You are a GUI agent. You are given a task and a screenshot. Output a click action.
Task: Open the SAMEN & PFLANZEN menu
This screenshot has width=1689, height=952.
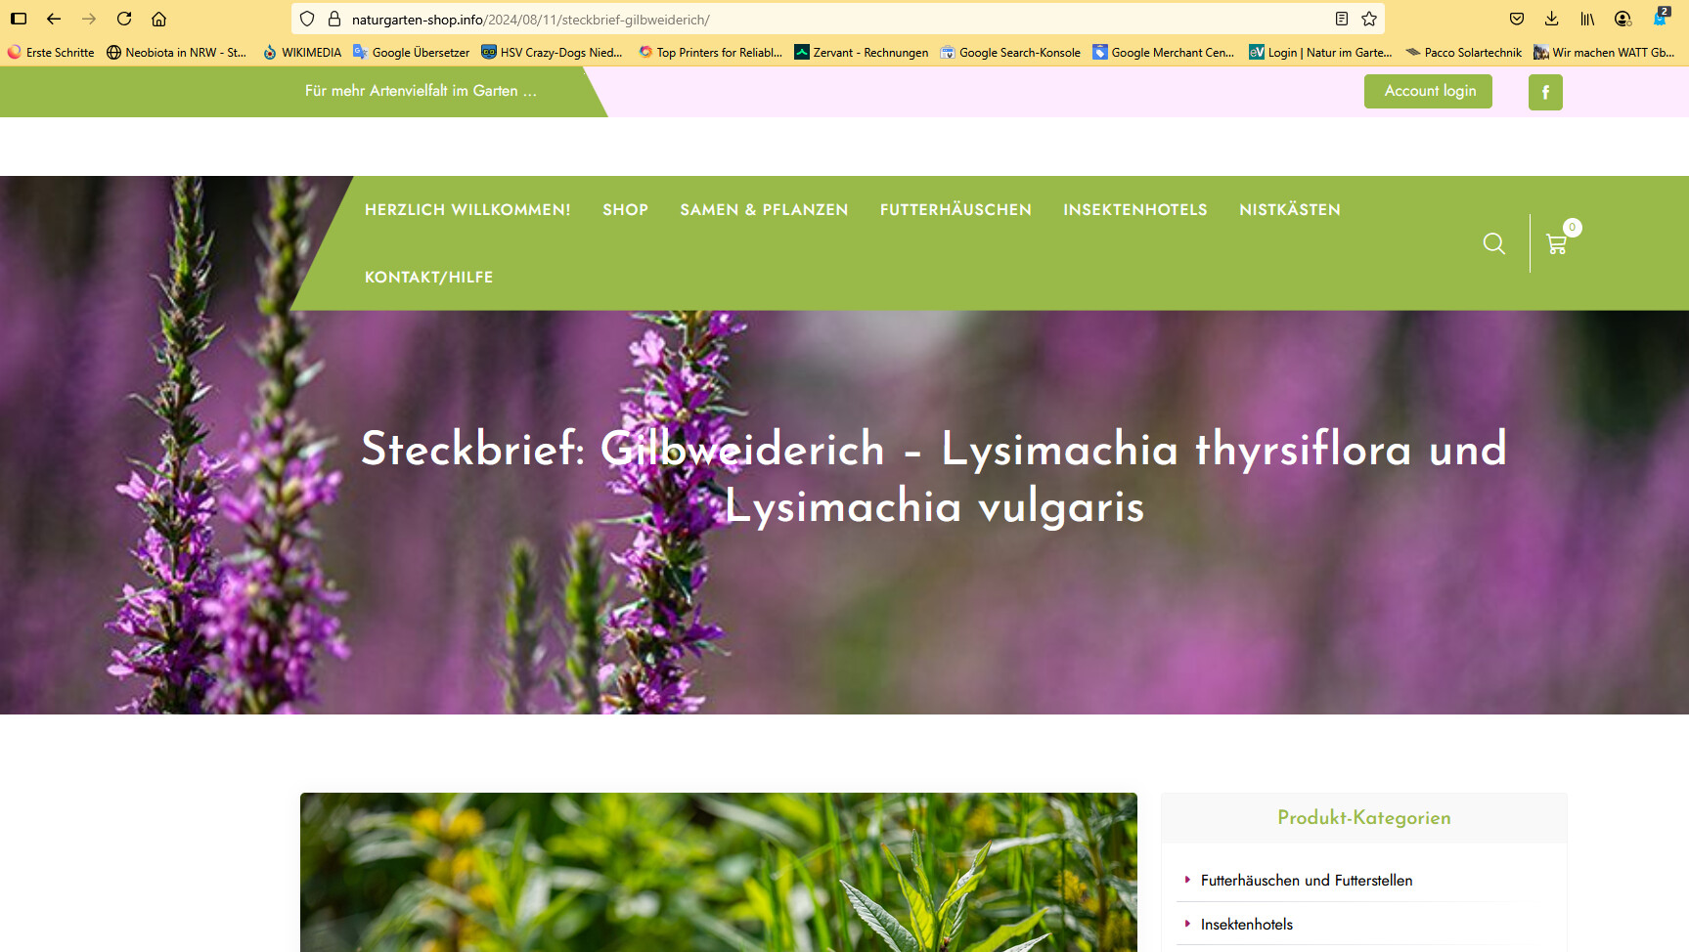pyautogui.click(x=764, y=210)
